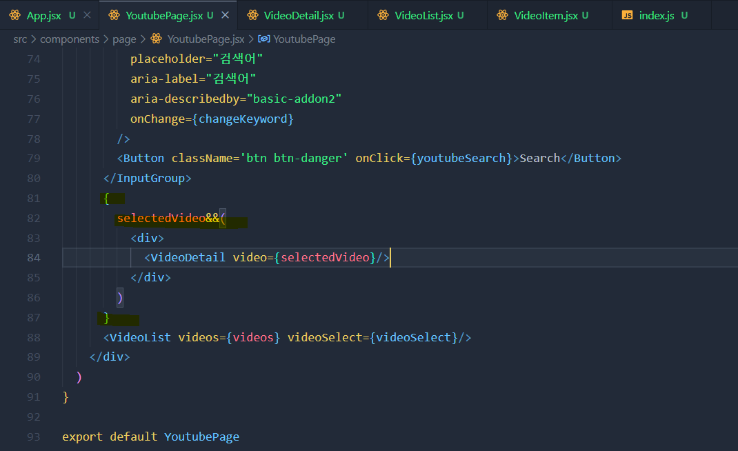Click the VideoList component tag
738x451 pixels.
pos(137,337)
